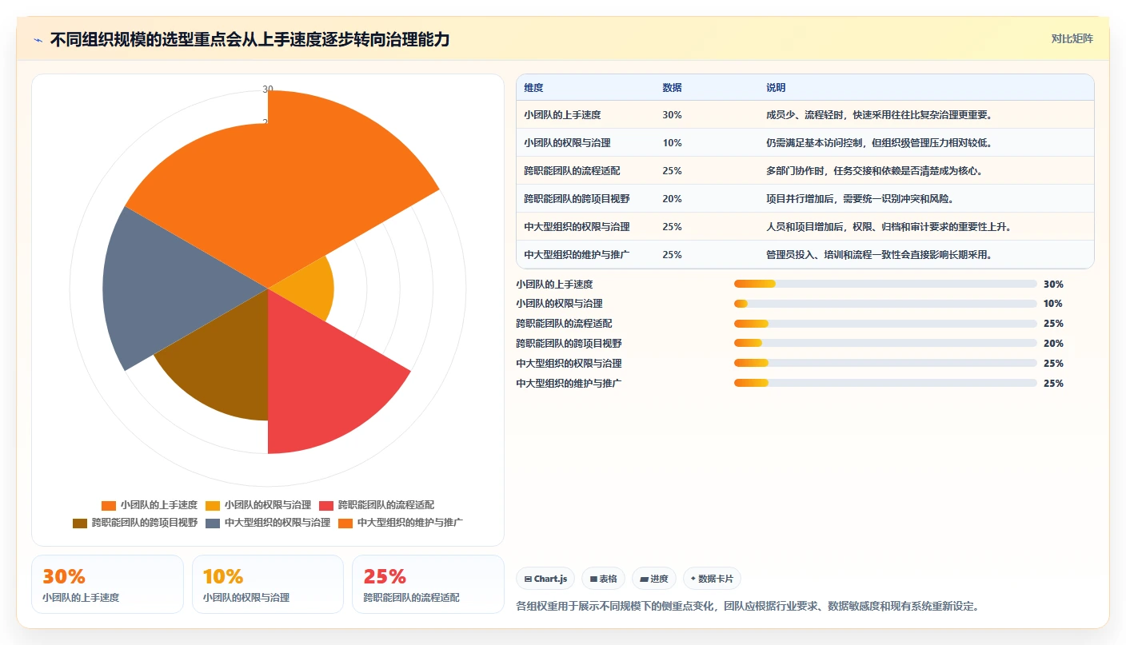Click the 中大型组织的维护与推广 progress bar

click(885, 384)
